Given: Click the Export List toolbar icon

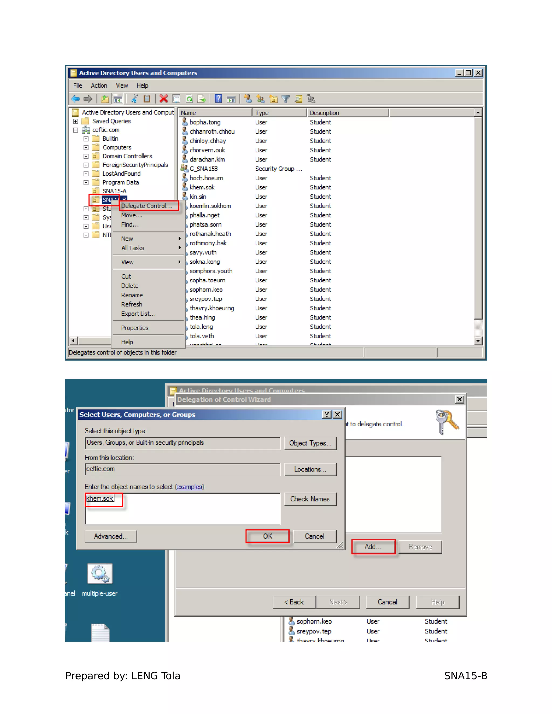Looking at the screenshot, I should tap(202, 99).
